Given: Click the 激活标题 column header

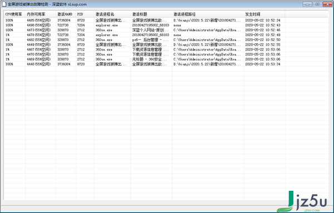Looking at the screenshot, I should point(151,14).
